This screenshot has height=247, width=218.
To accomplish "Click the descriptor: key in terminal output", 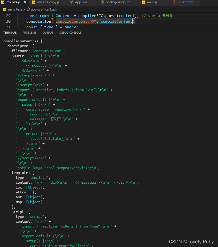I will coord(18,46).
